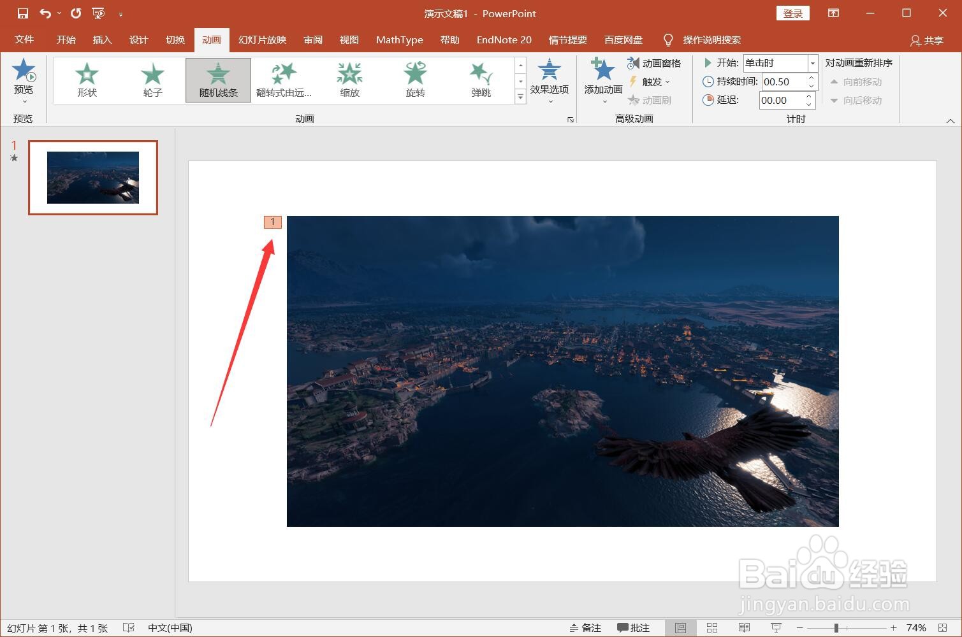Open the 触发 (Trigger) dropdown

coord(650,82)
